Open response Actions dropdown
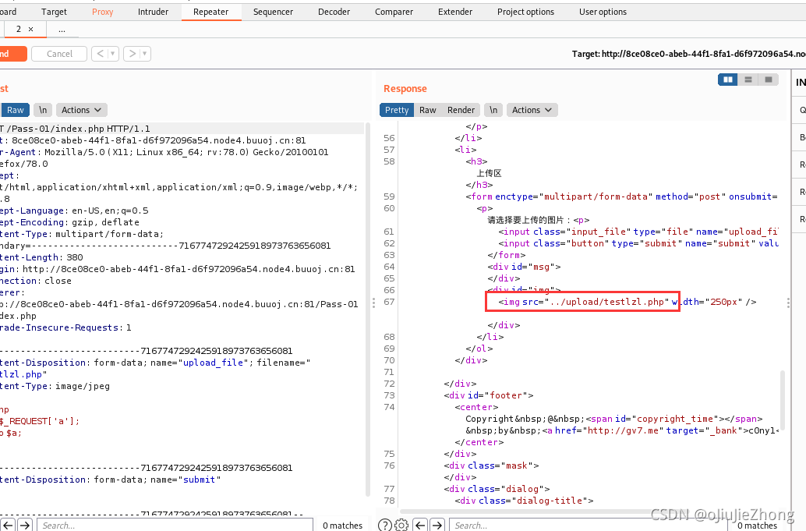The width and height of the screenshot is (806, 531). pyautogui.click(x=532, y=110)
